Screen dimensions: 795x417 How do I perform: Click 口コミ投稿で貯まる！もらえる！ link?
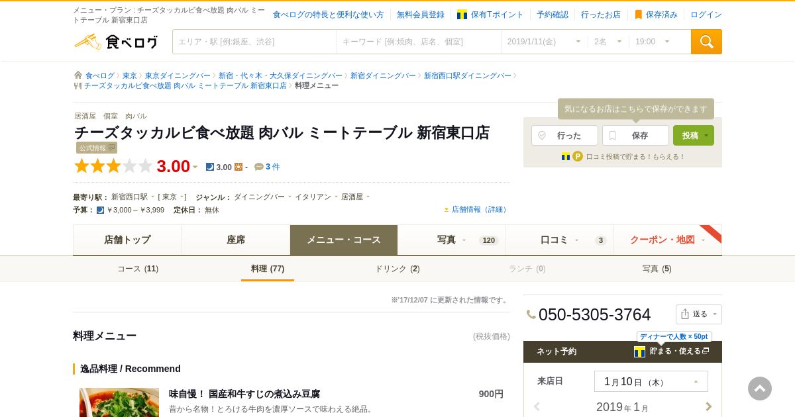pos(635,157)
